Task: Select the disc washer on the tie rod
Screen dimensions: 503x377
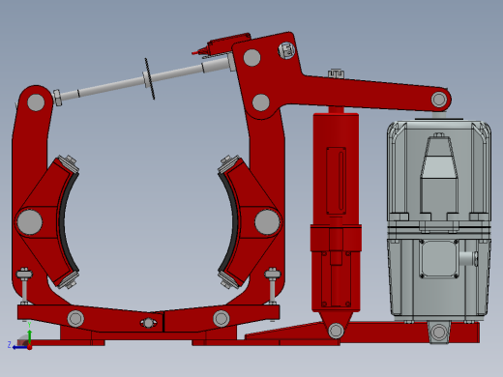Action: click(150, 78)
